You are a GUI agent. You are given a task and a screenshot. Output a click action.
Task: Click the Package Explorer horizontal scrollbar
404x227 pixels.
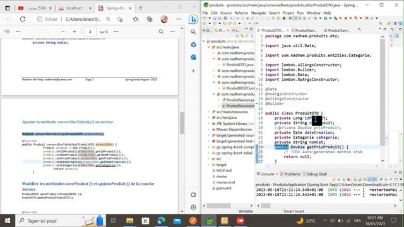point(219,206)
